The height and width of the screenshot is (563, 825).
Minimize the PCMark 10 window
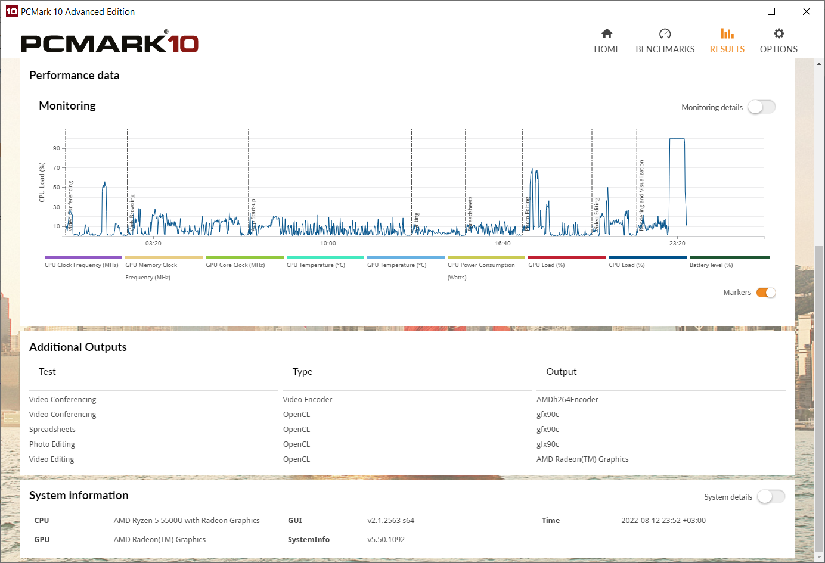pos(737,11)
